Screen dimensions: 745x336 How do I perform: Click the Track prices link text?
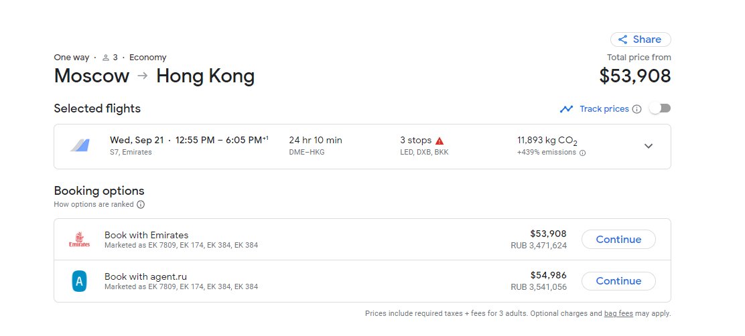click(604, 109)
